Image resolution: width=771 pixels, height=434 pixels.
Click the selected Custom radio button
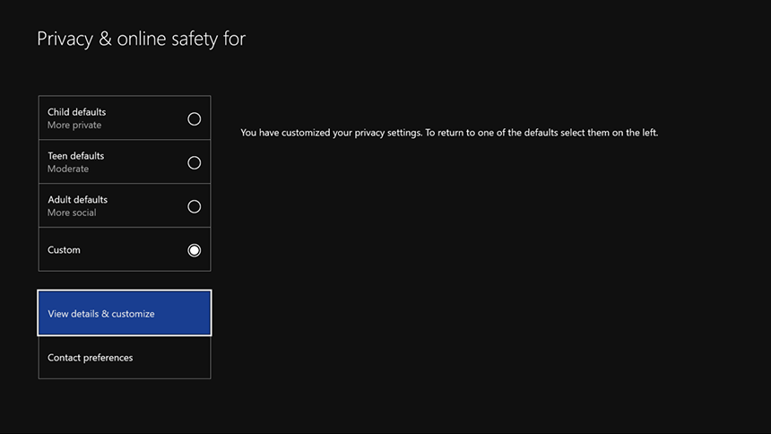[194, 250]
